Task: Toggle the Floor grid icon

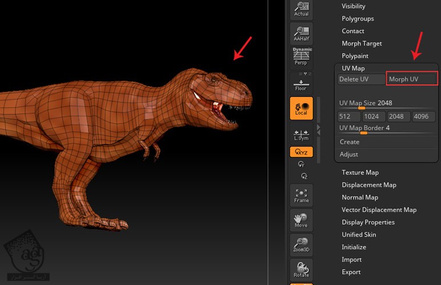Action: click(301, 84)
